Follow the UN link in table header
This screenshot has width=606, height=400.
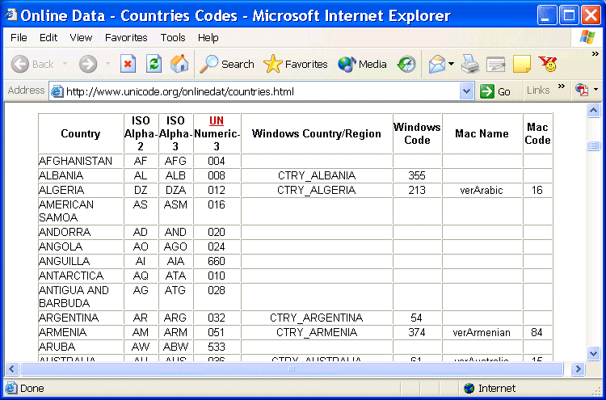216,120
